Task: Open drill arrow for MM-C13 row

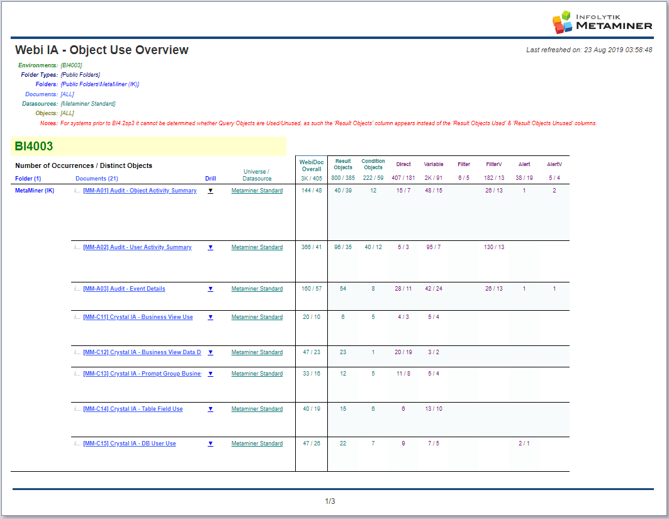Action: coord(210,374)
